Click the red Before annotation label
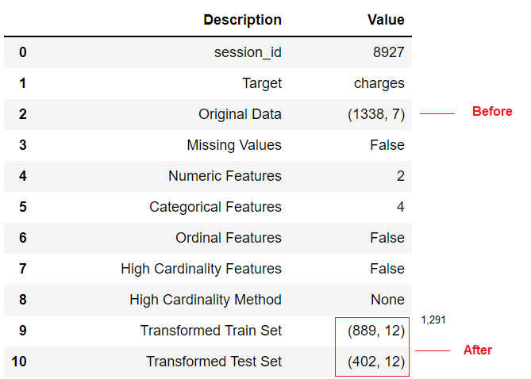The width and height of the screenshot is (531, 379). tap(492, 111)
